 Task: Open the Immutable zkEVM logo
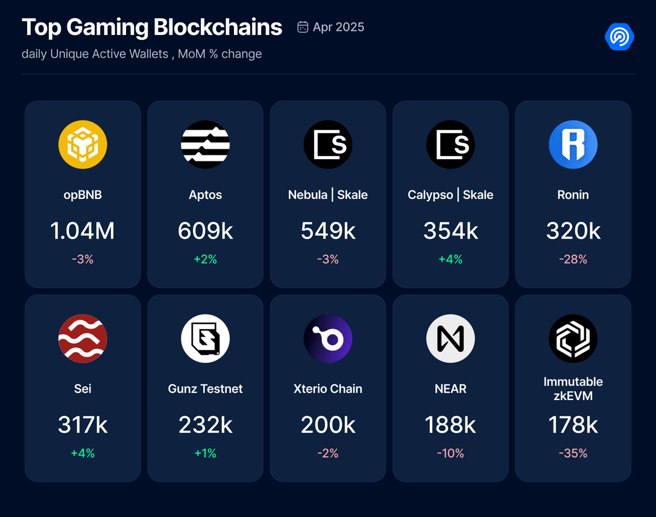tap(573, 339)
